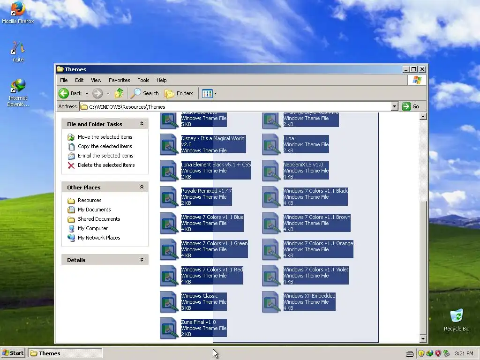Click the Views toolbar icon
The width and height of the screenshot is (480, 360).
click(x=207, y=93)
